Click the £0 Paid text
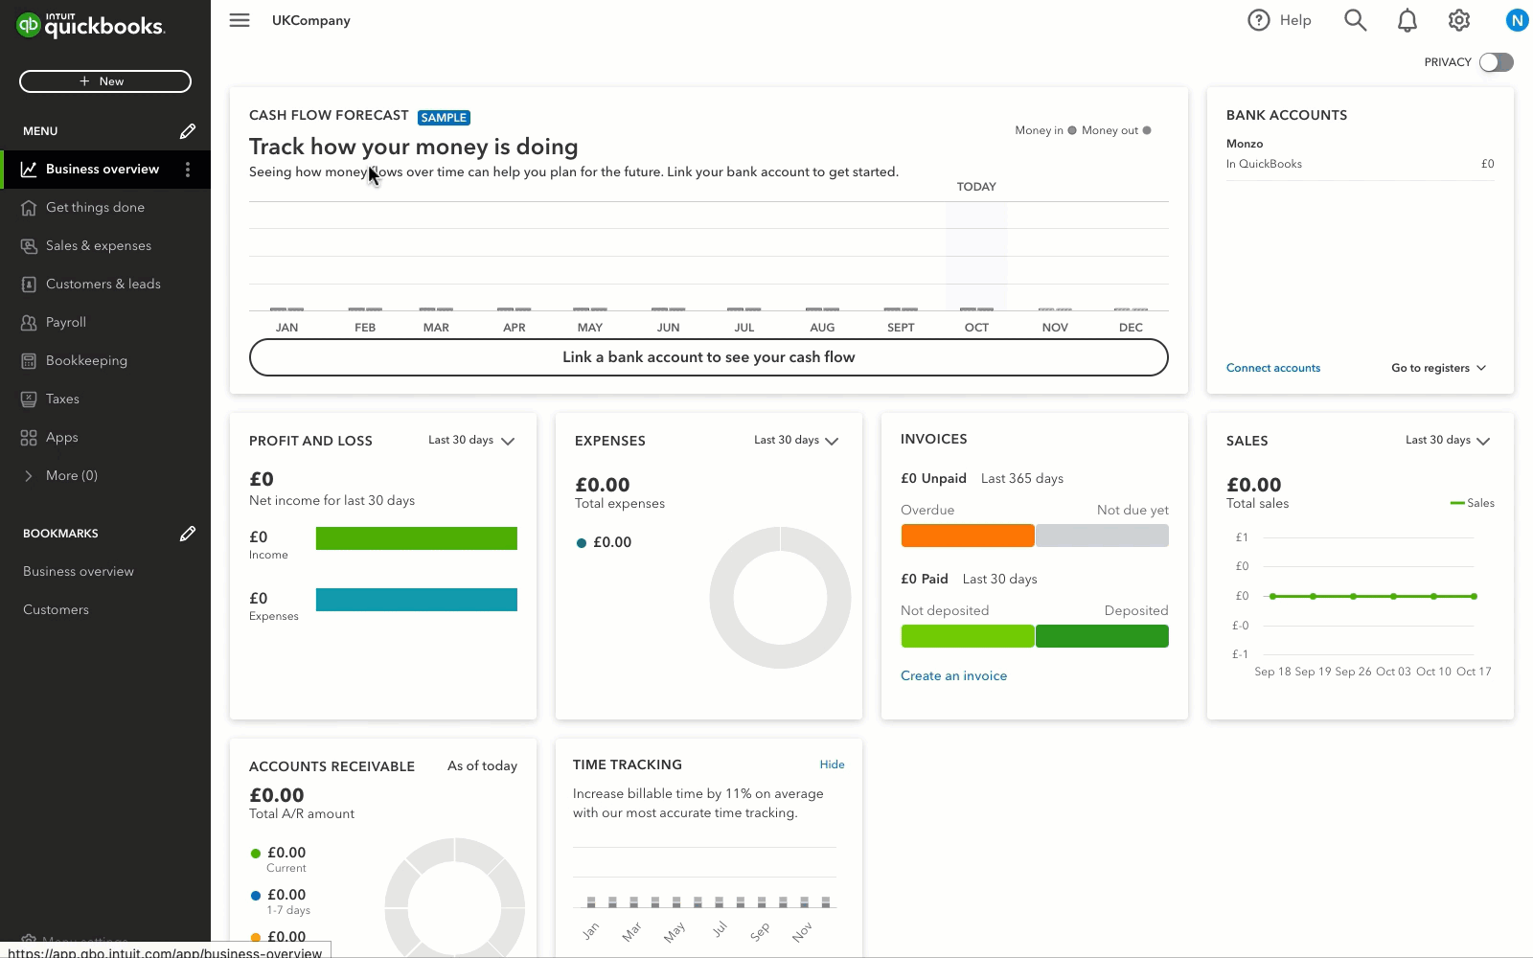Screen dimensions: 1533x958 [x=925, y=580]
